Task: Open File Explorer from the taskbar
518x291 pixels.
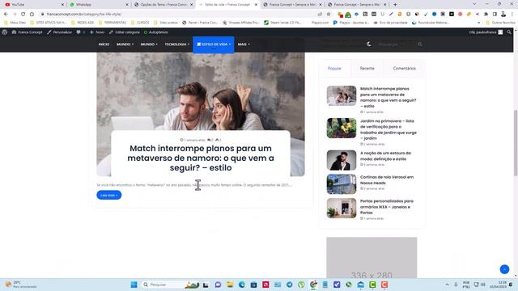Action: (230, 285)
